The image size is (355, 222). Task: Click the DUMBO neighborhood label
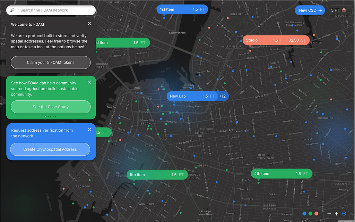coord(135,88)
